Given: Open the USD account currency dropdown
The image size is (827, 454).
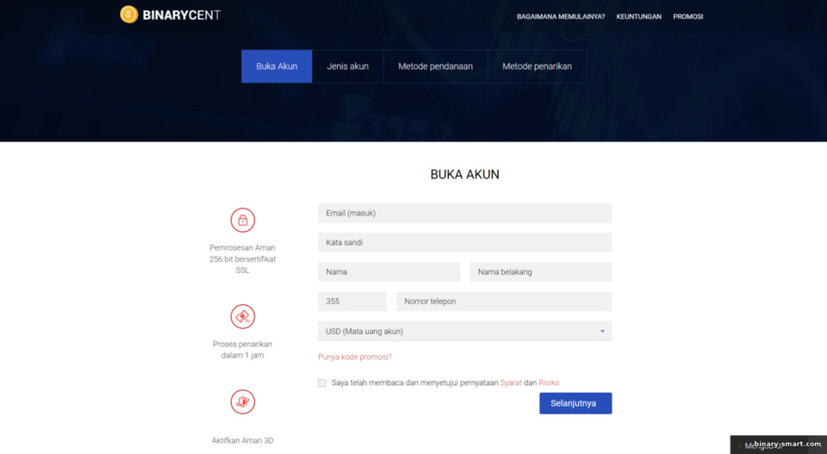Looking at the screenshot, I should (464, 331).
